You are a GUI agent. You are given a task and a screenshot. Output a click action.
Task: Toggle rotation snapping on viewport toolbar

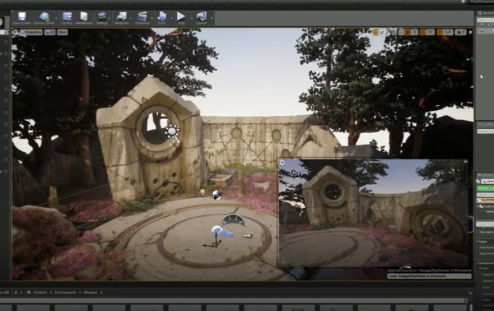(x=423, y=32)
